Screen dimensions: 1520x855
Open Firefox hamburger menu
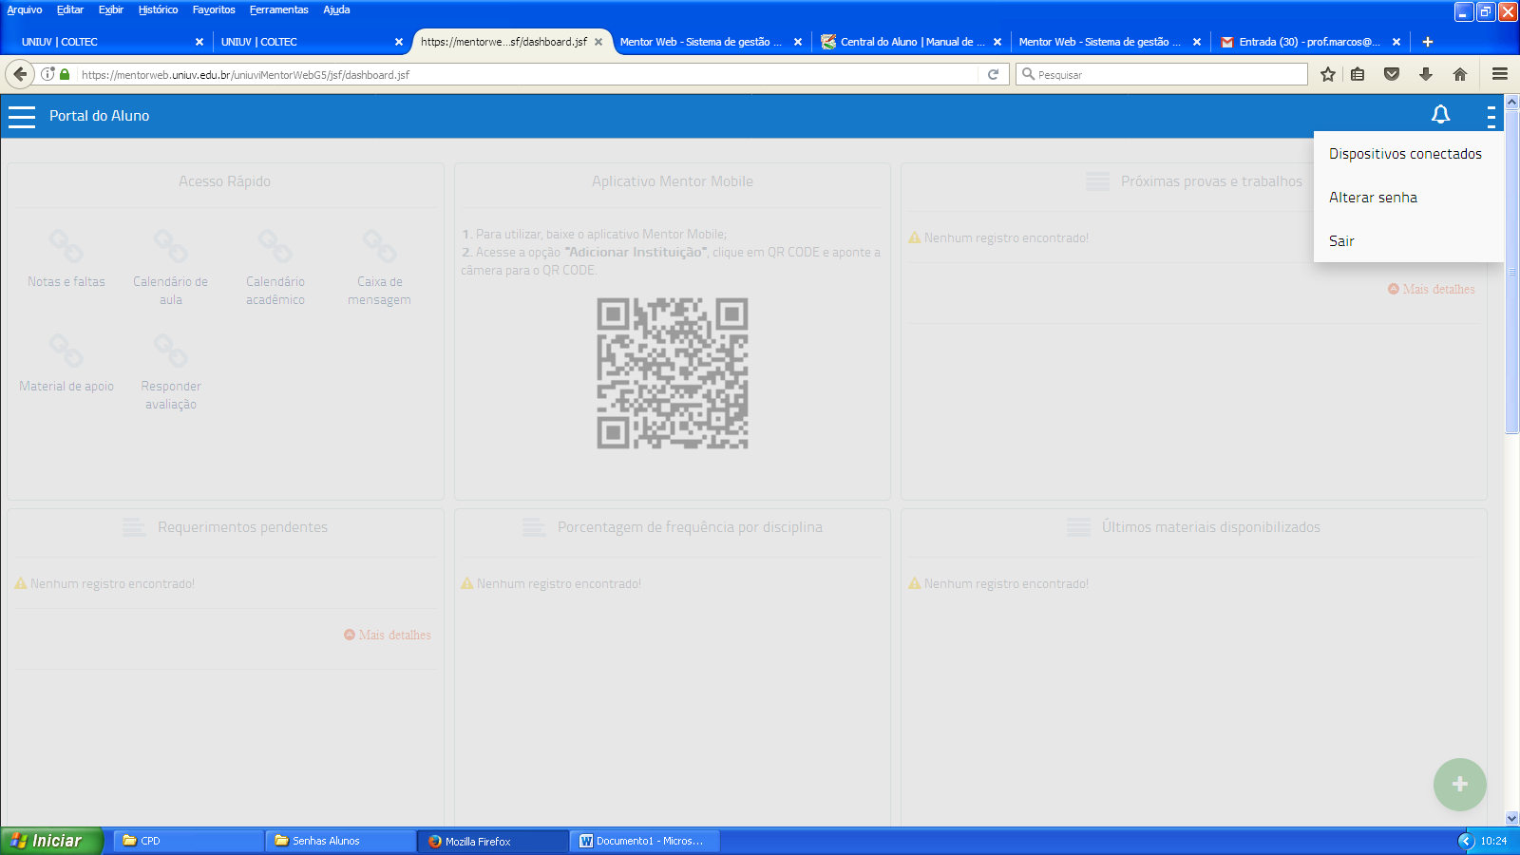point(1500,74)
